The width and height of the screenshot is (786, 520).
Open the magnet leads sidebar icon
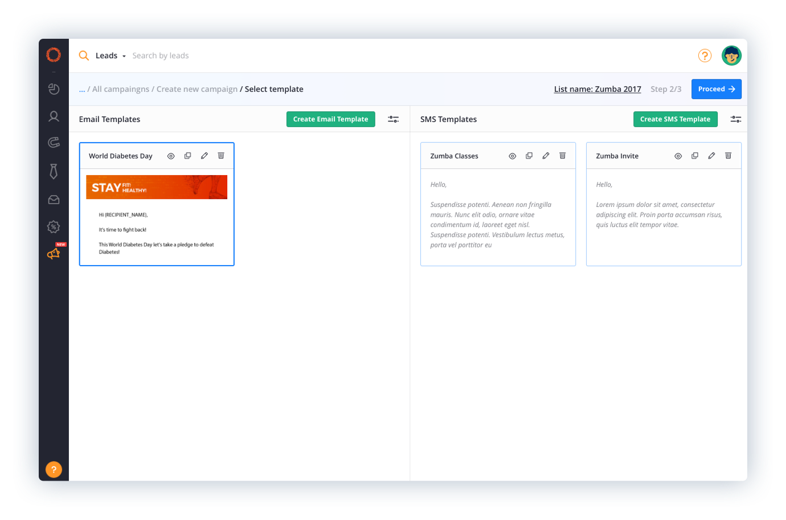[x=54, y=143]
